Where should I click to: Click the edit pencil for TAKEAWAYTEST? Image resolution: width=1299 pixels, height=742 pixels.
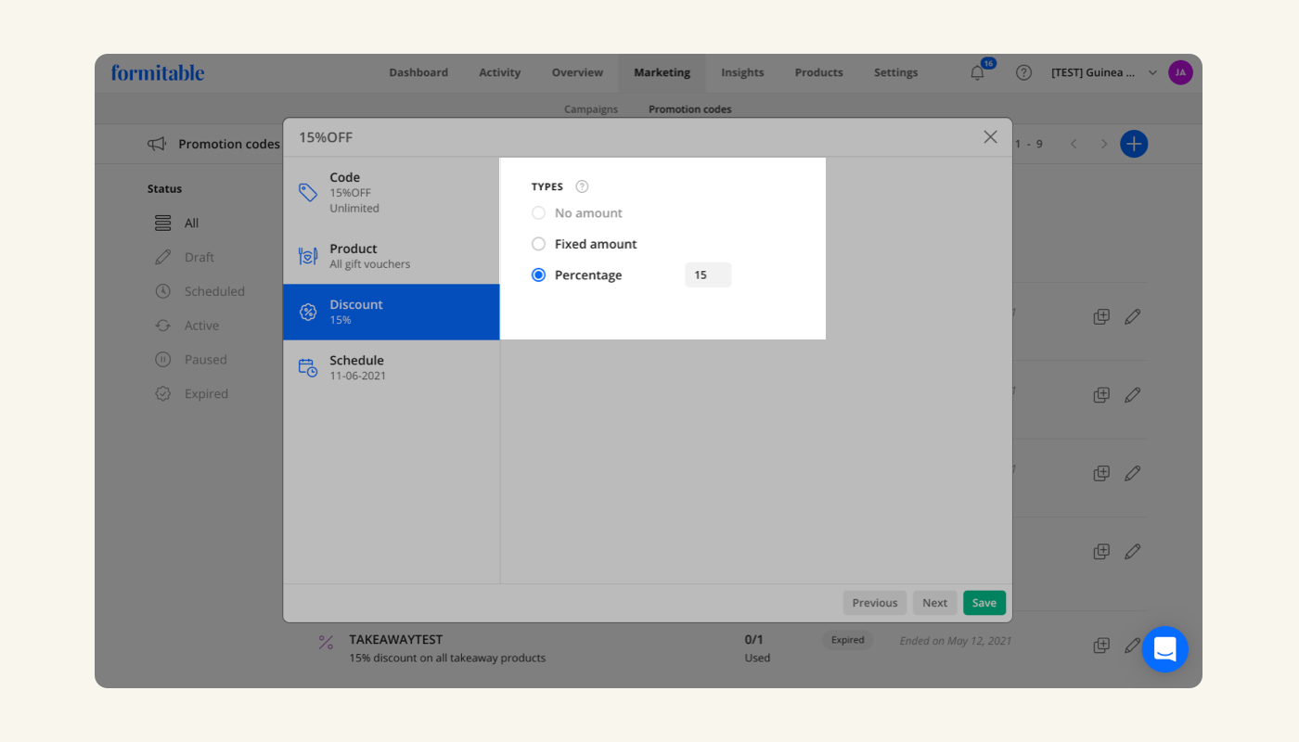(1132, 645)
